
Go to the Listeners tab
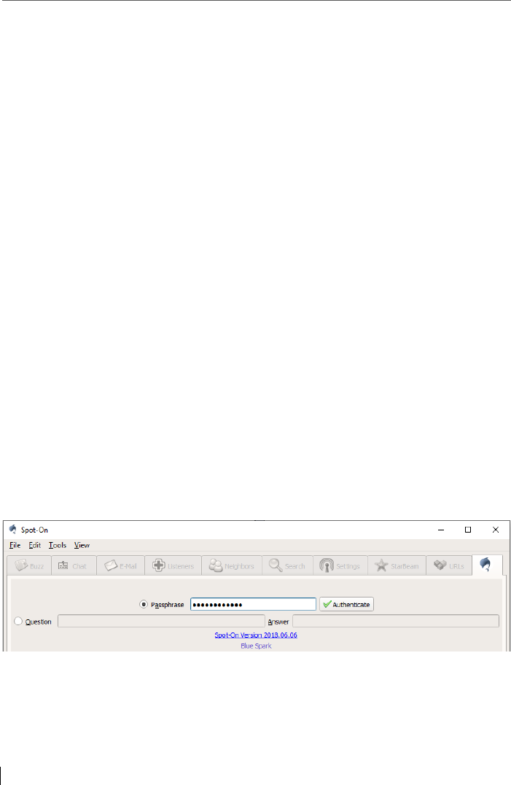[173, 565]
